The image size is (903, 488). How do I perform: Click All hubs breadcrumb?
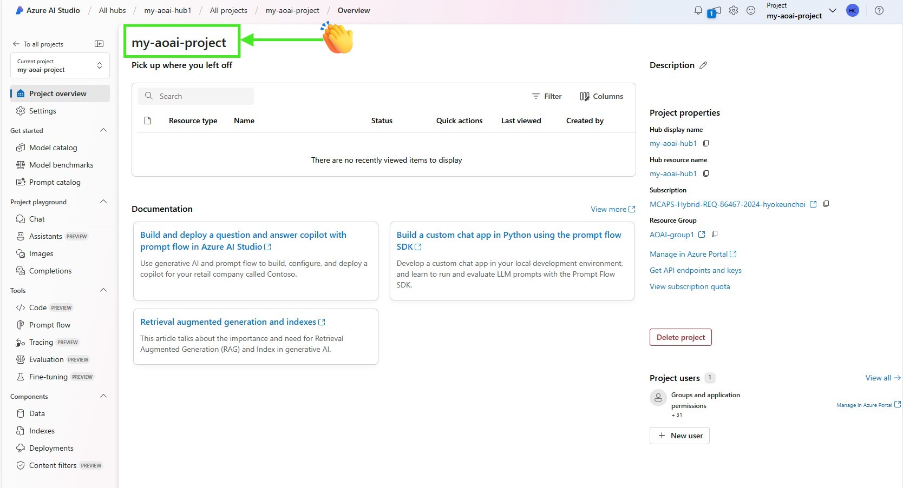tap(112, 10)
